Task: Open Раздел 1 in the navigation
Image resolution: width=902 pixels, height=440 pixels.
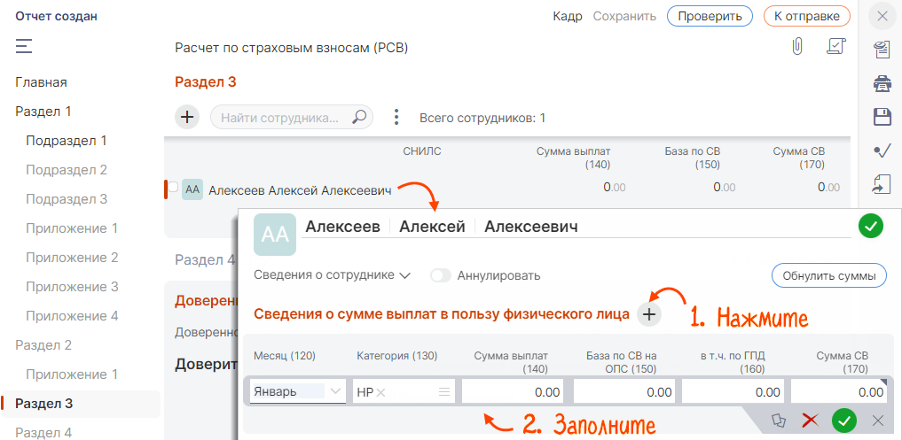Action: [43, 112]
